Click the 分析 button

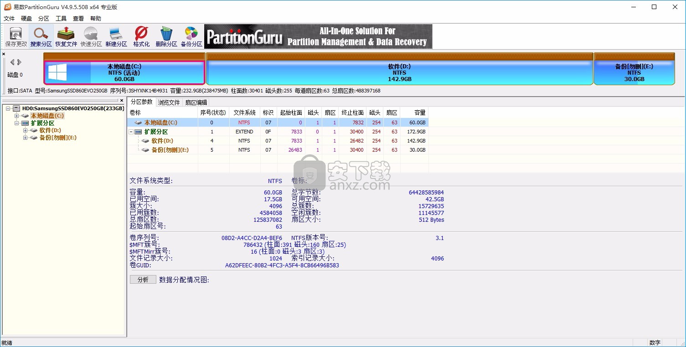point(143,280)
